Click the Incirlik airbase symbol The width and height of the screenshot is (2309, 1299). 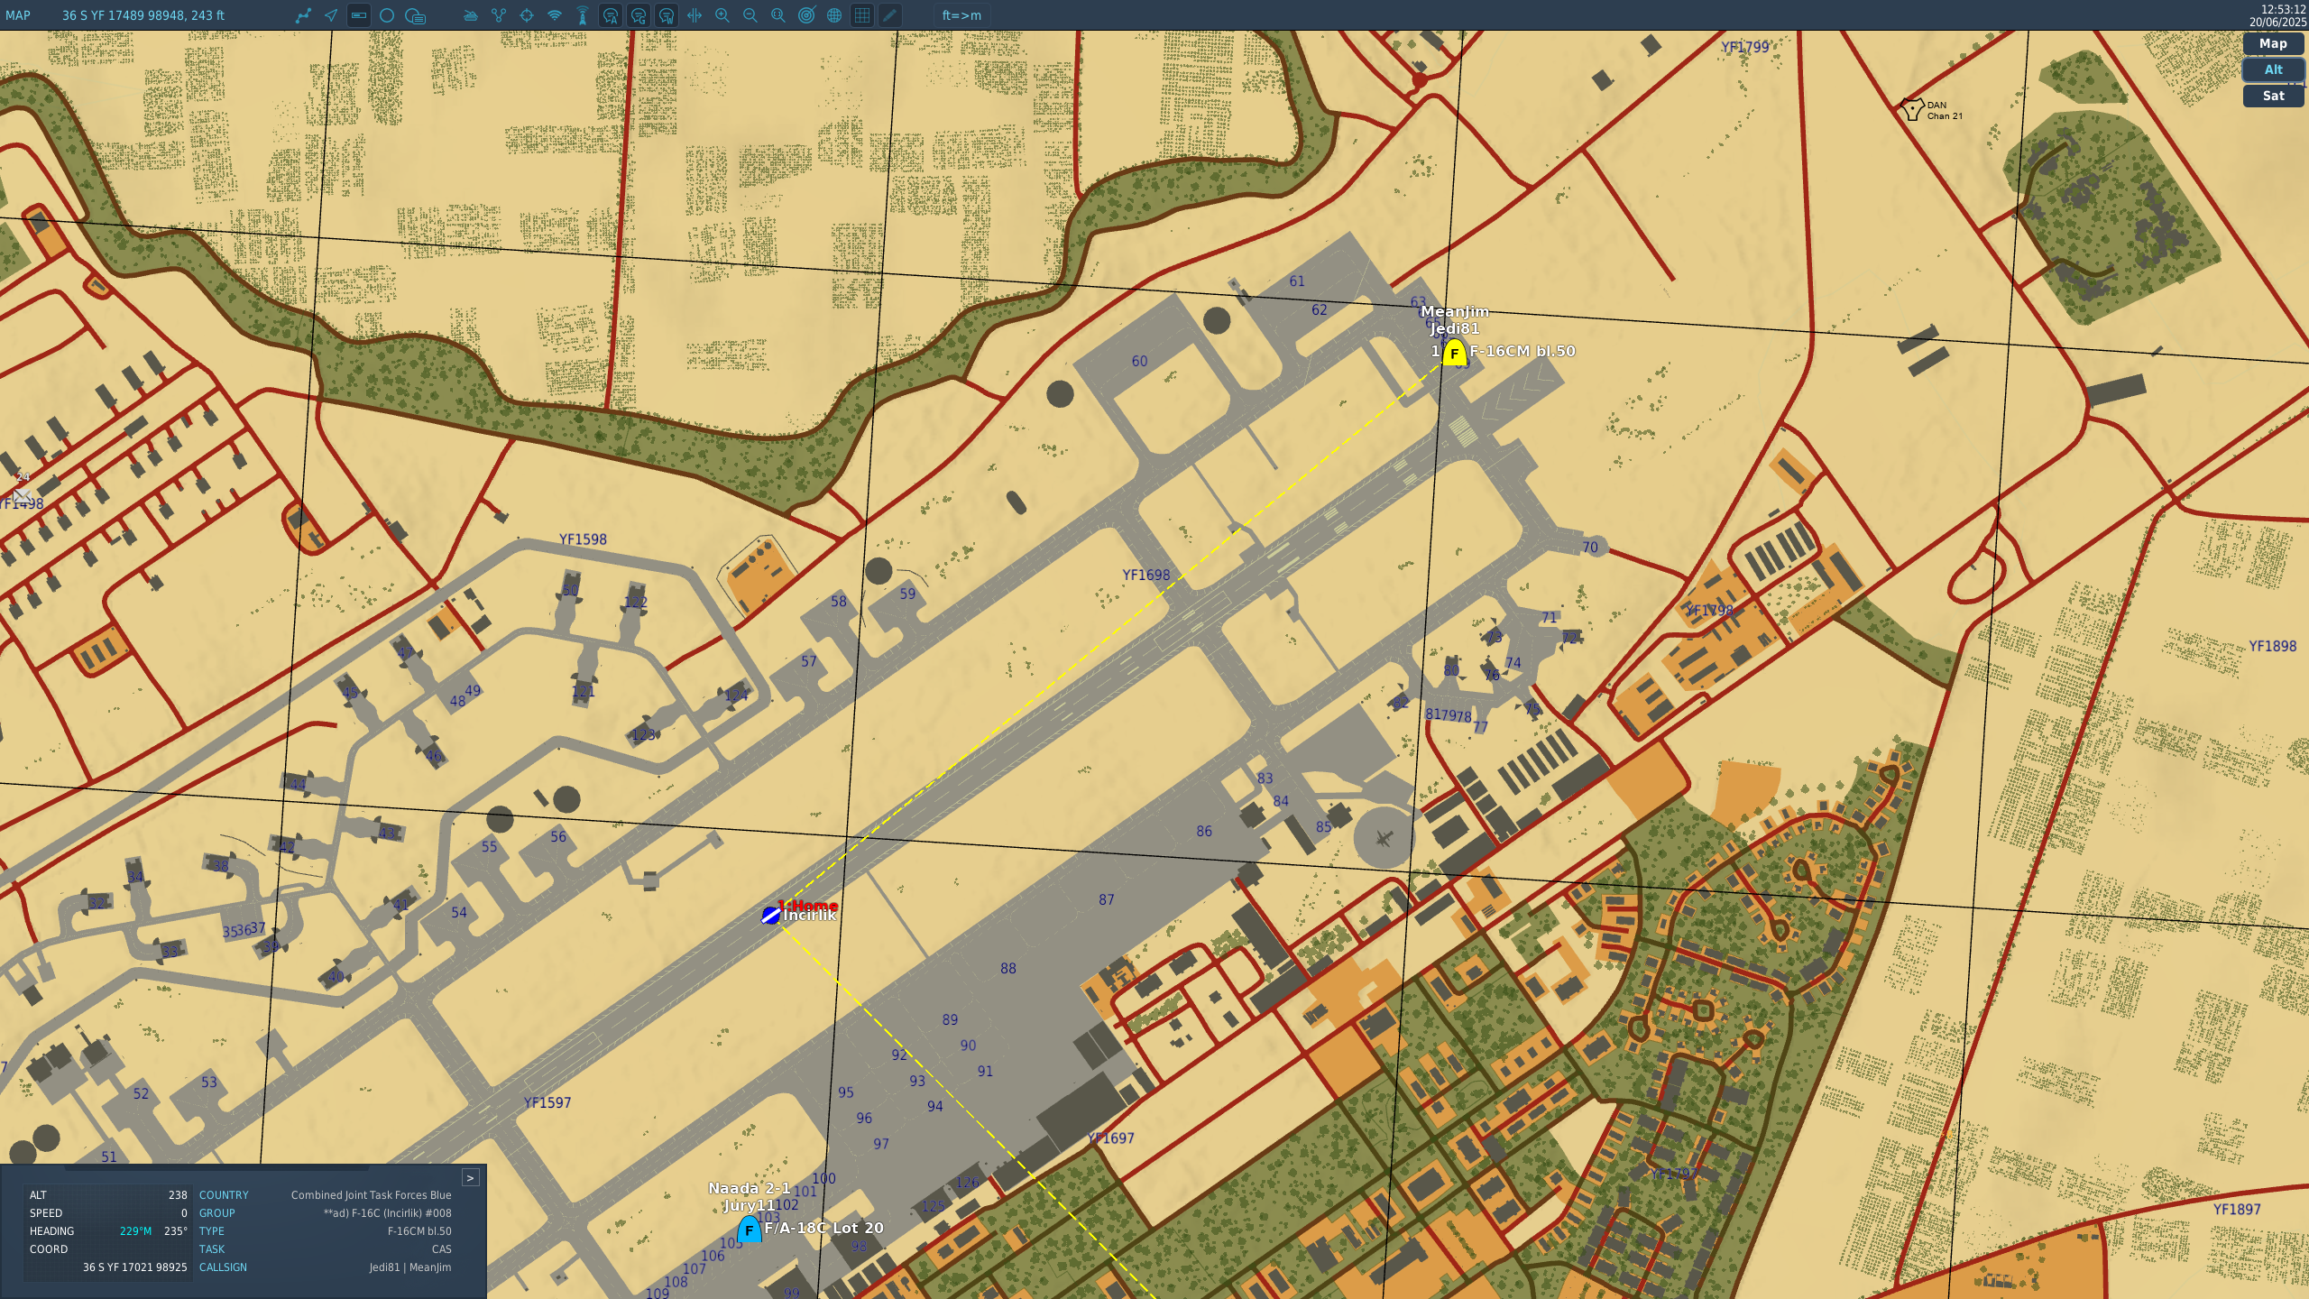[x=770, y=916]
